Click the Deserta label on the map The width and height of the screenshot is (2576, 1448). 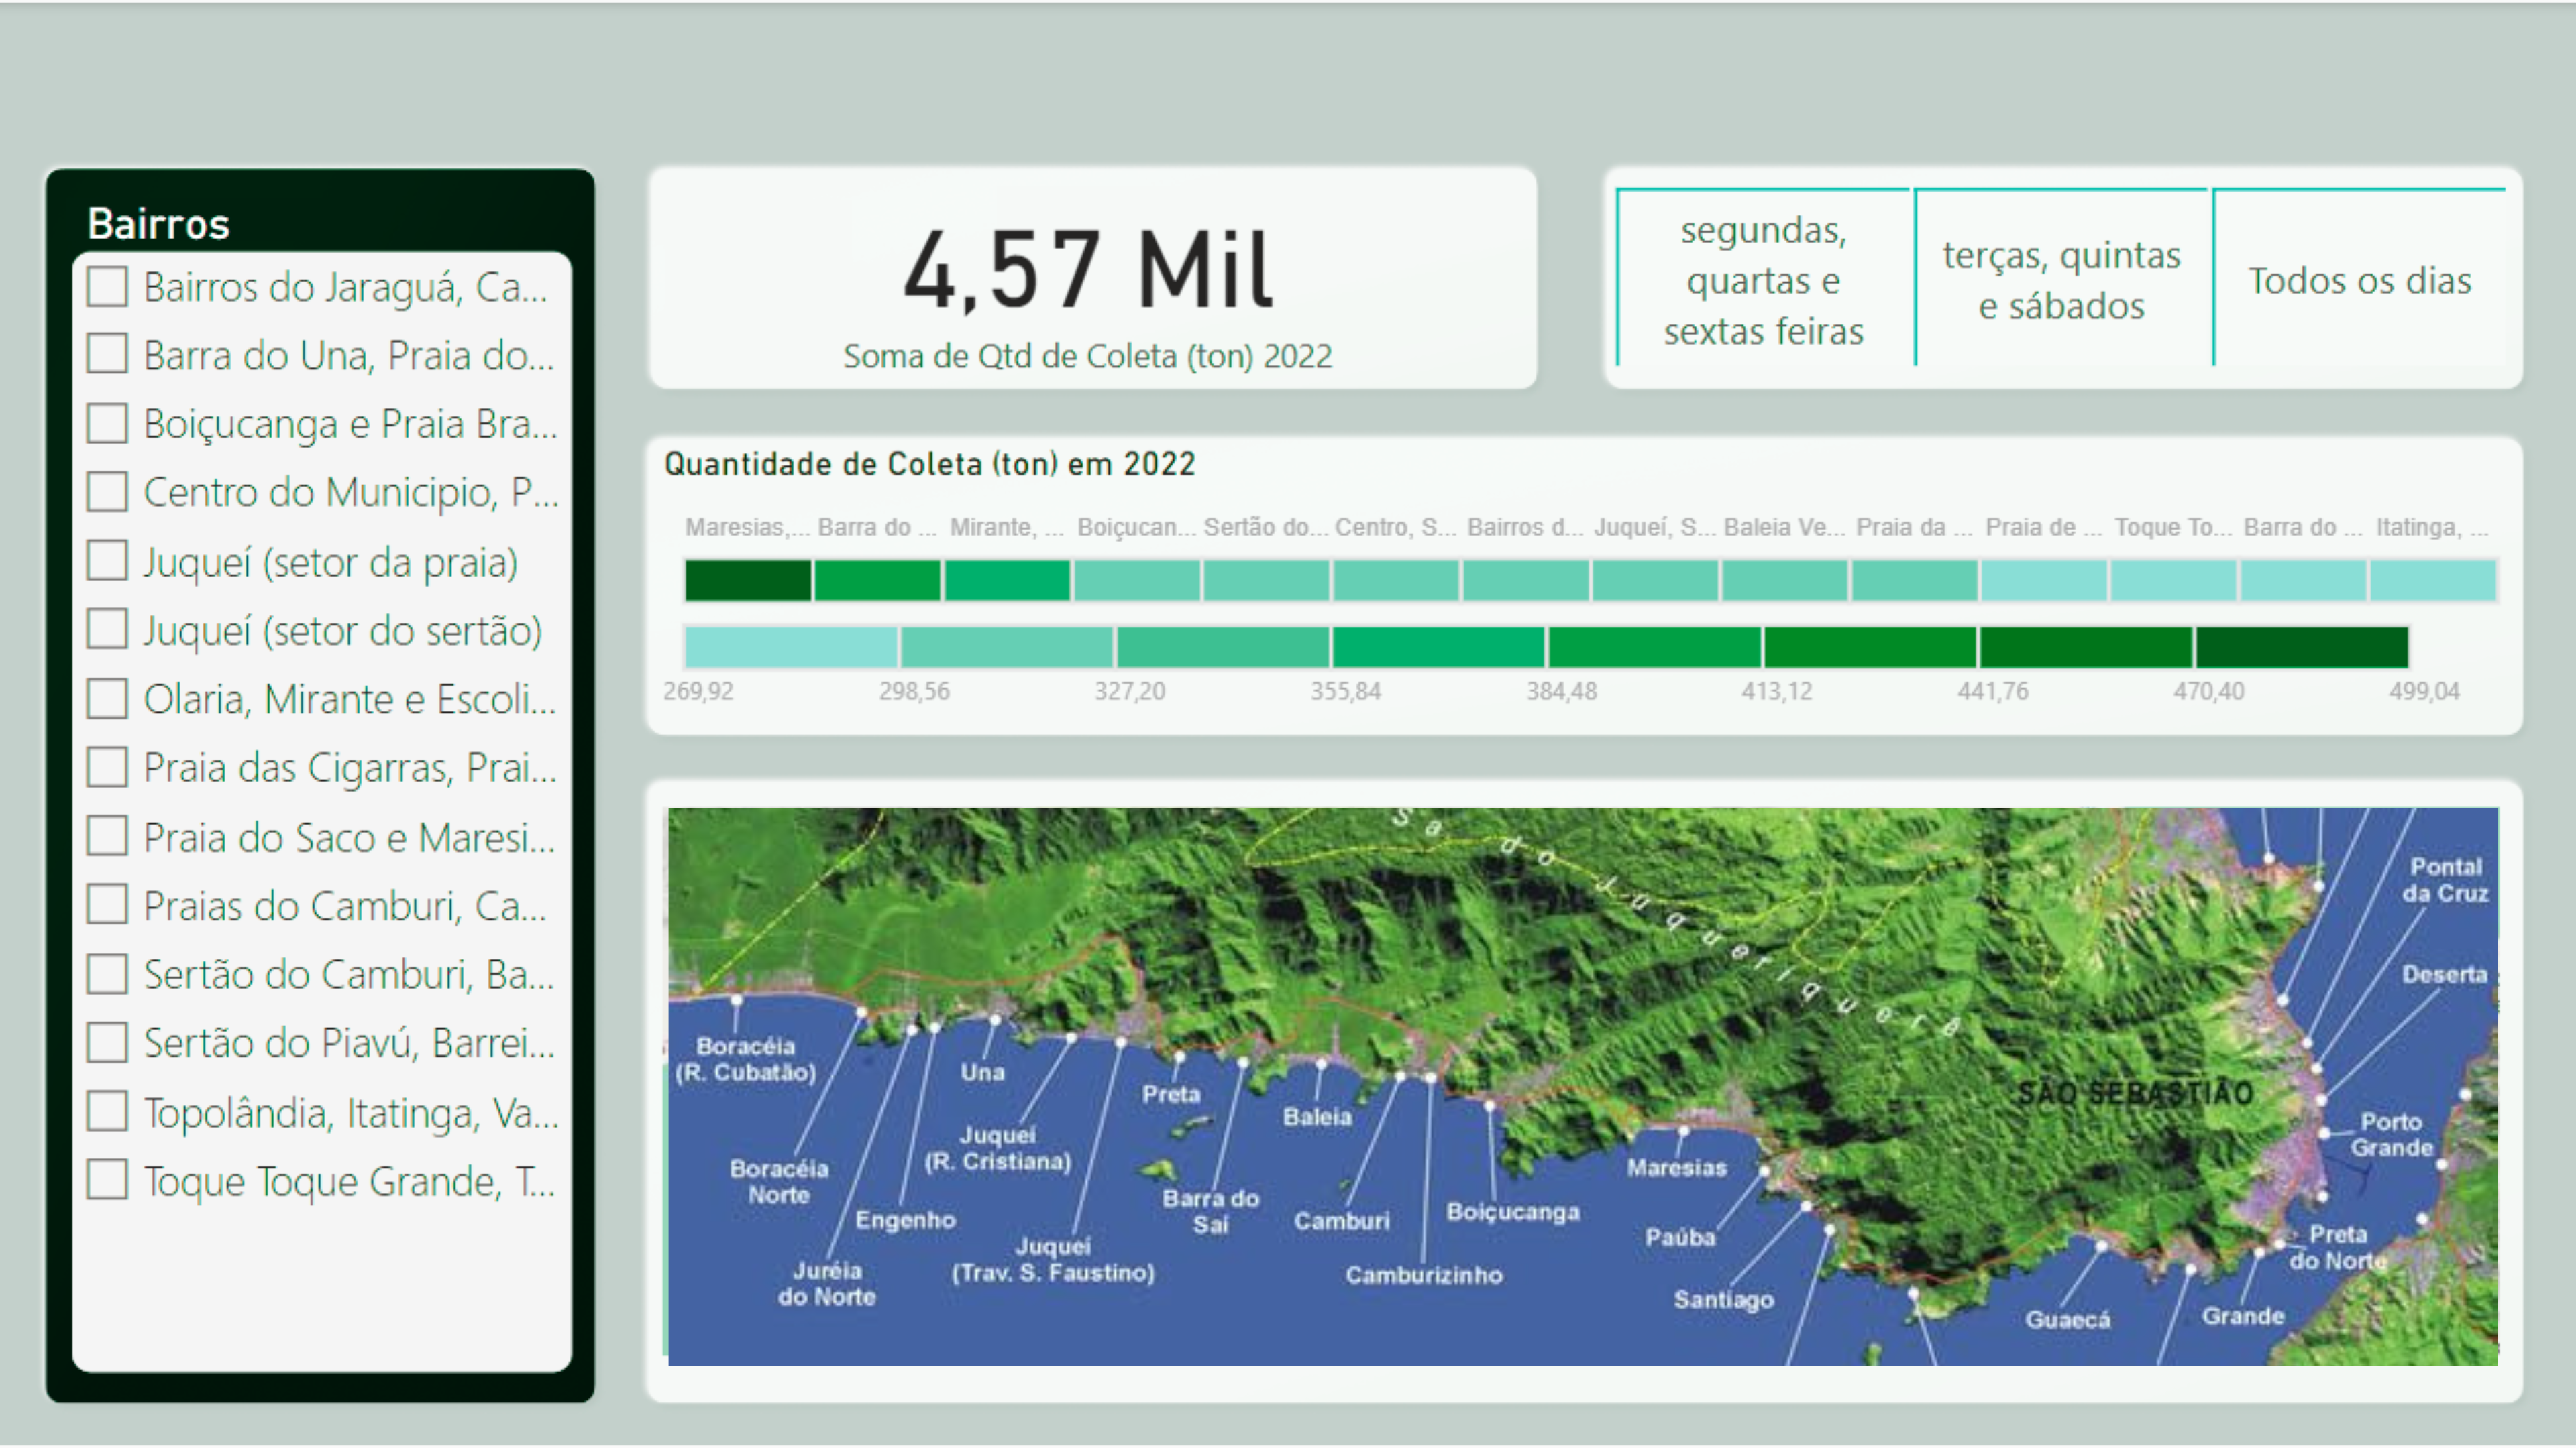coord(2444,974)
